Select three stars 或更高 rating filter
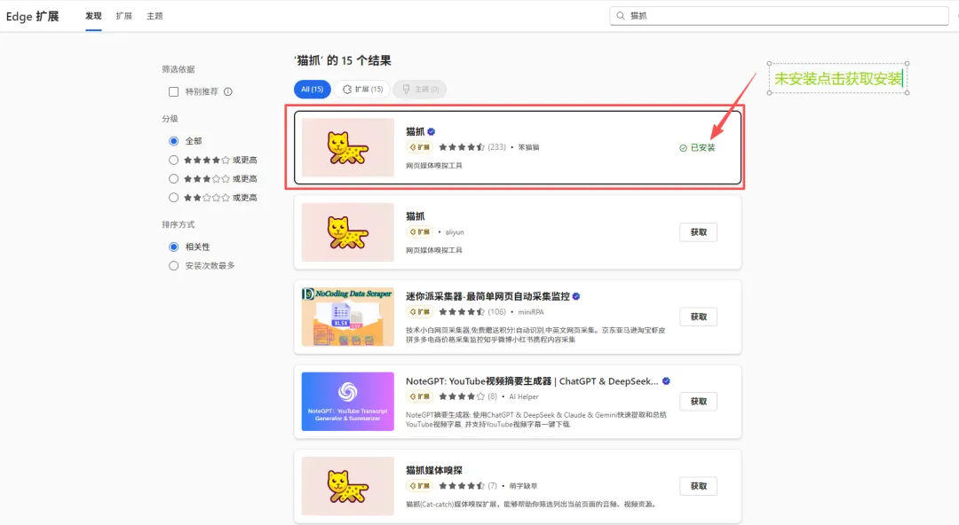The height and width of the screenshot is (525, 959). pyautogui.click(x=174, y=179)
